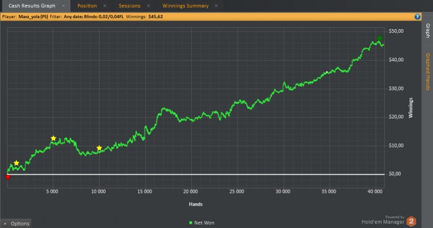The image size is (433, 228).
Task: Close the Cash Results Graph tab
Action: (64, 6)
